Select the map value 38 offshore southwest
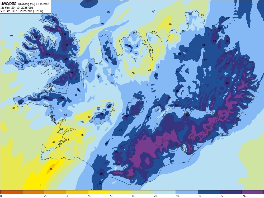 click(x=51, y=169)
